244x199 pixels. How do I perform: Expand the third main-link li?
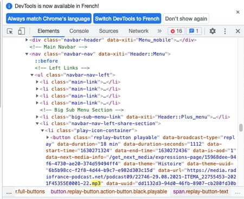click(x=37, y=96)
